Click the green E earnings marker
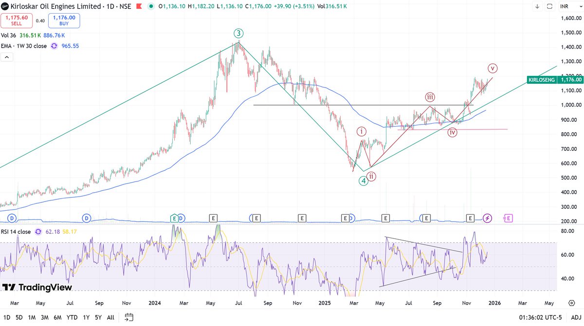584x326 pixels. coord(174,218)
